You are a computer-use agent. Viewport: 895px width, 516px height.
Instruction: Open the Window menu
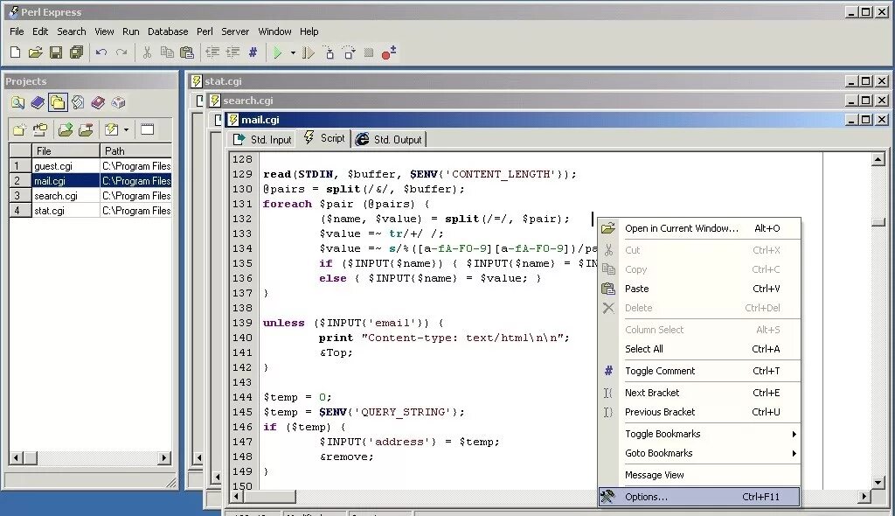coord(274,31)
